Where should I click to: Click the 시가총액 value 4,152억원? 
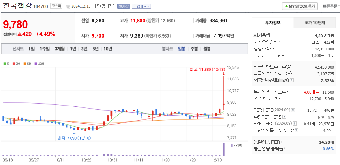tap(324, 35)
